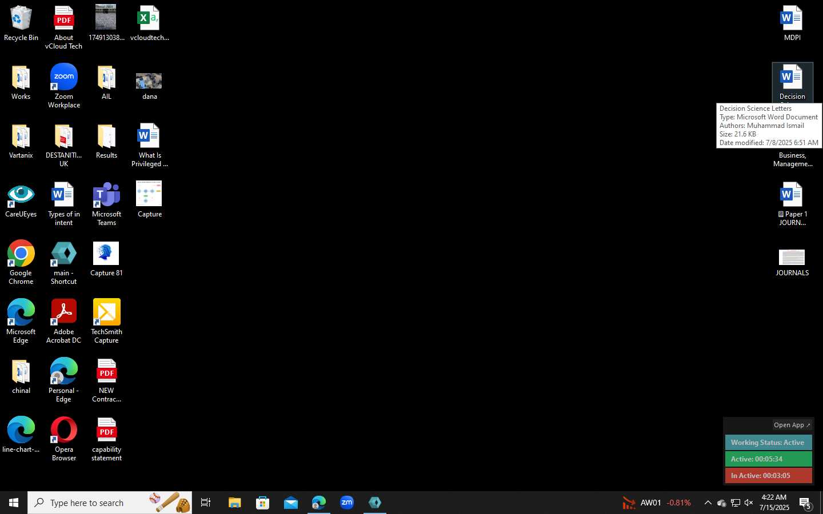
Task: Select the 174913038 image file
Action: [x=106, y=24]
